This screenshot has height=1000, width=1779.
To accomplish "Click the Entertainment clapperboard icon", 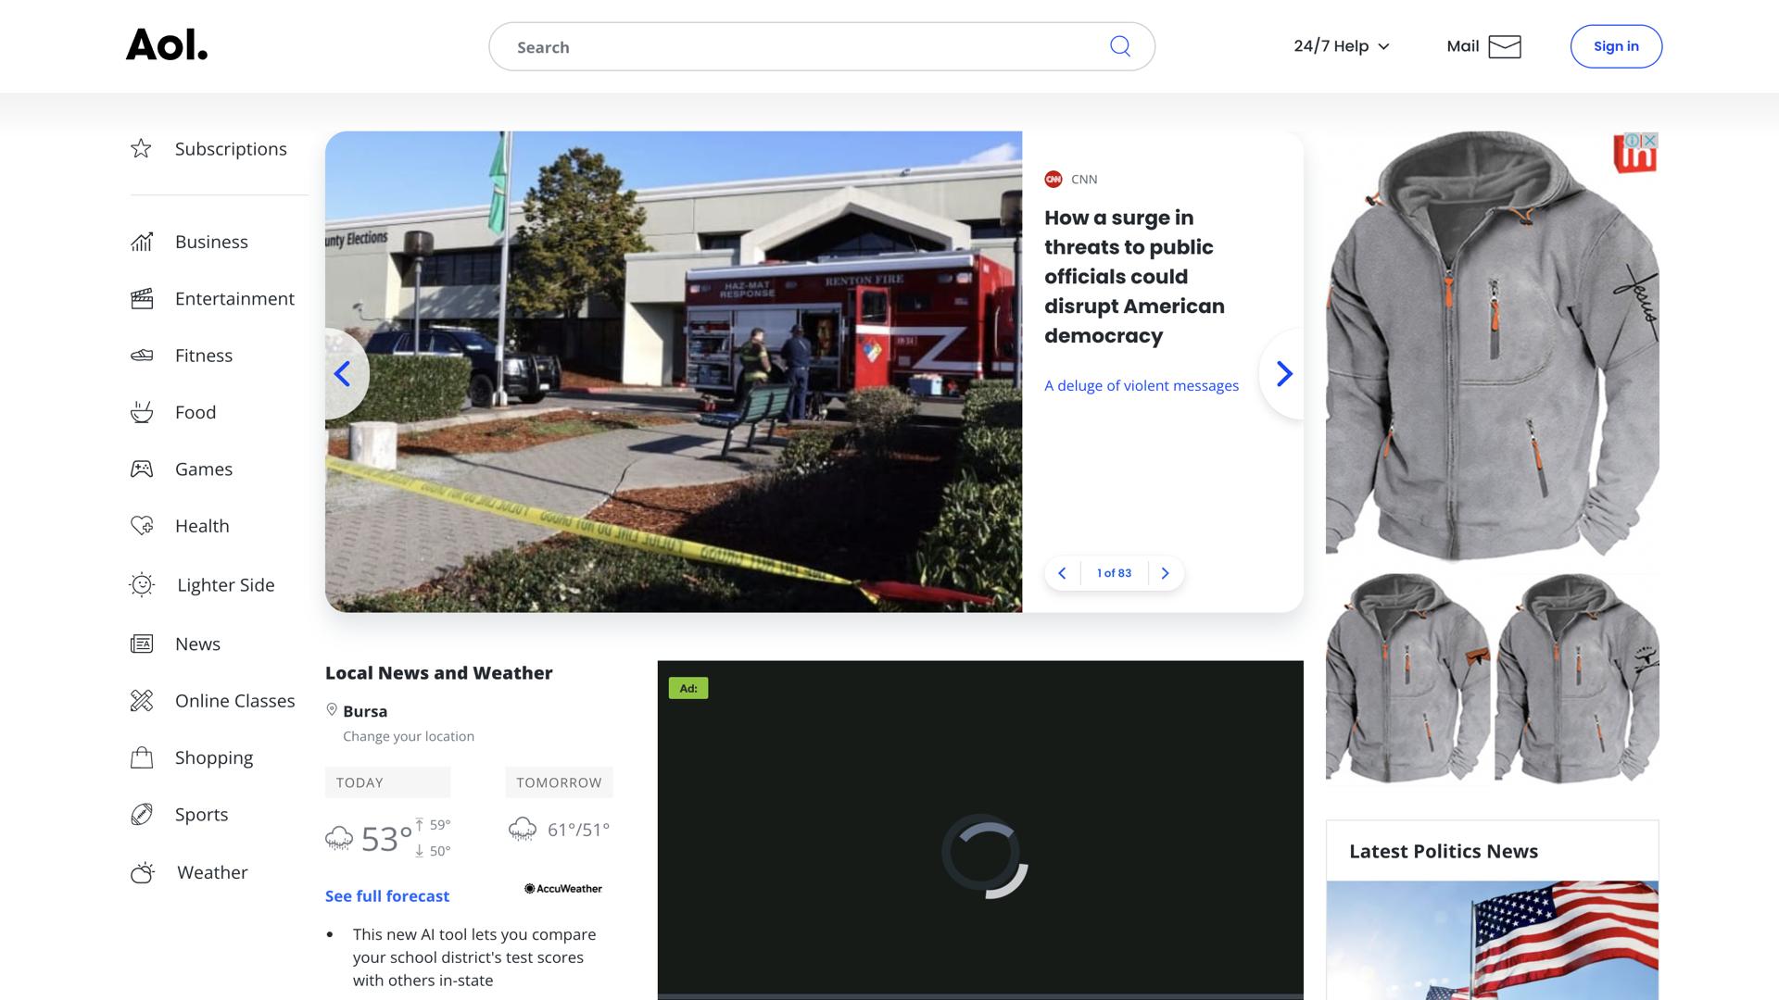I will pyautogui.click(x=141, y=298).
